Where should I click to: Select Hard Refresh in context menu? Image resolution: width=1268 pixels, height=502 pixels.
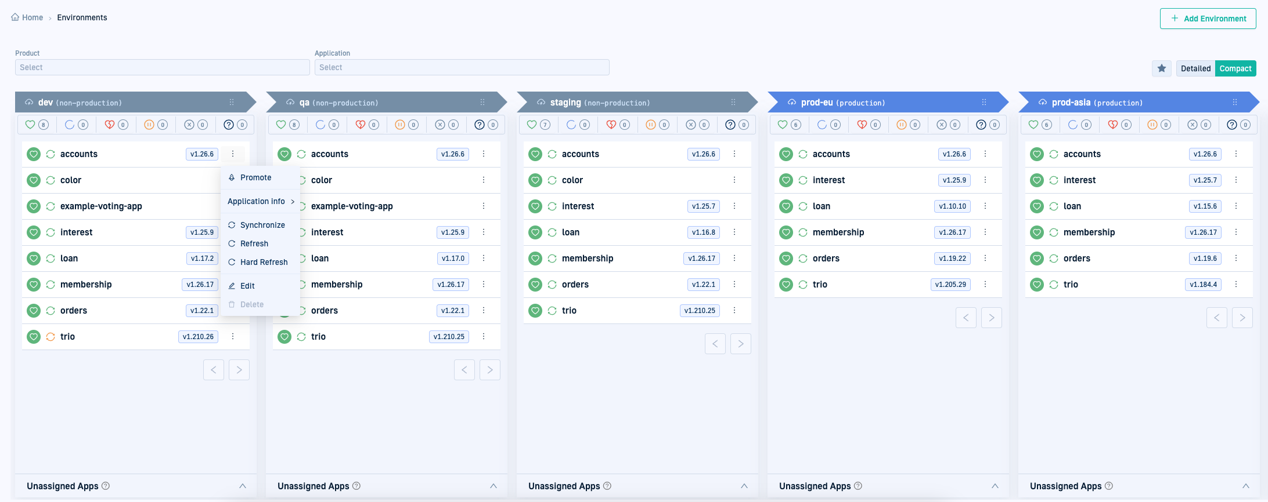(264, 262)
